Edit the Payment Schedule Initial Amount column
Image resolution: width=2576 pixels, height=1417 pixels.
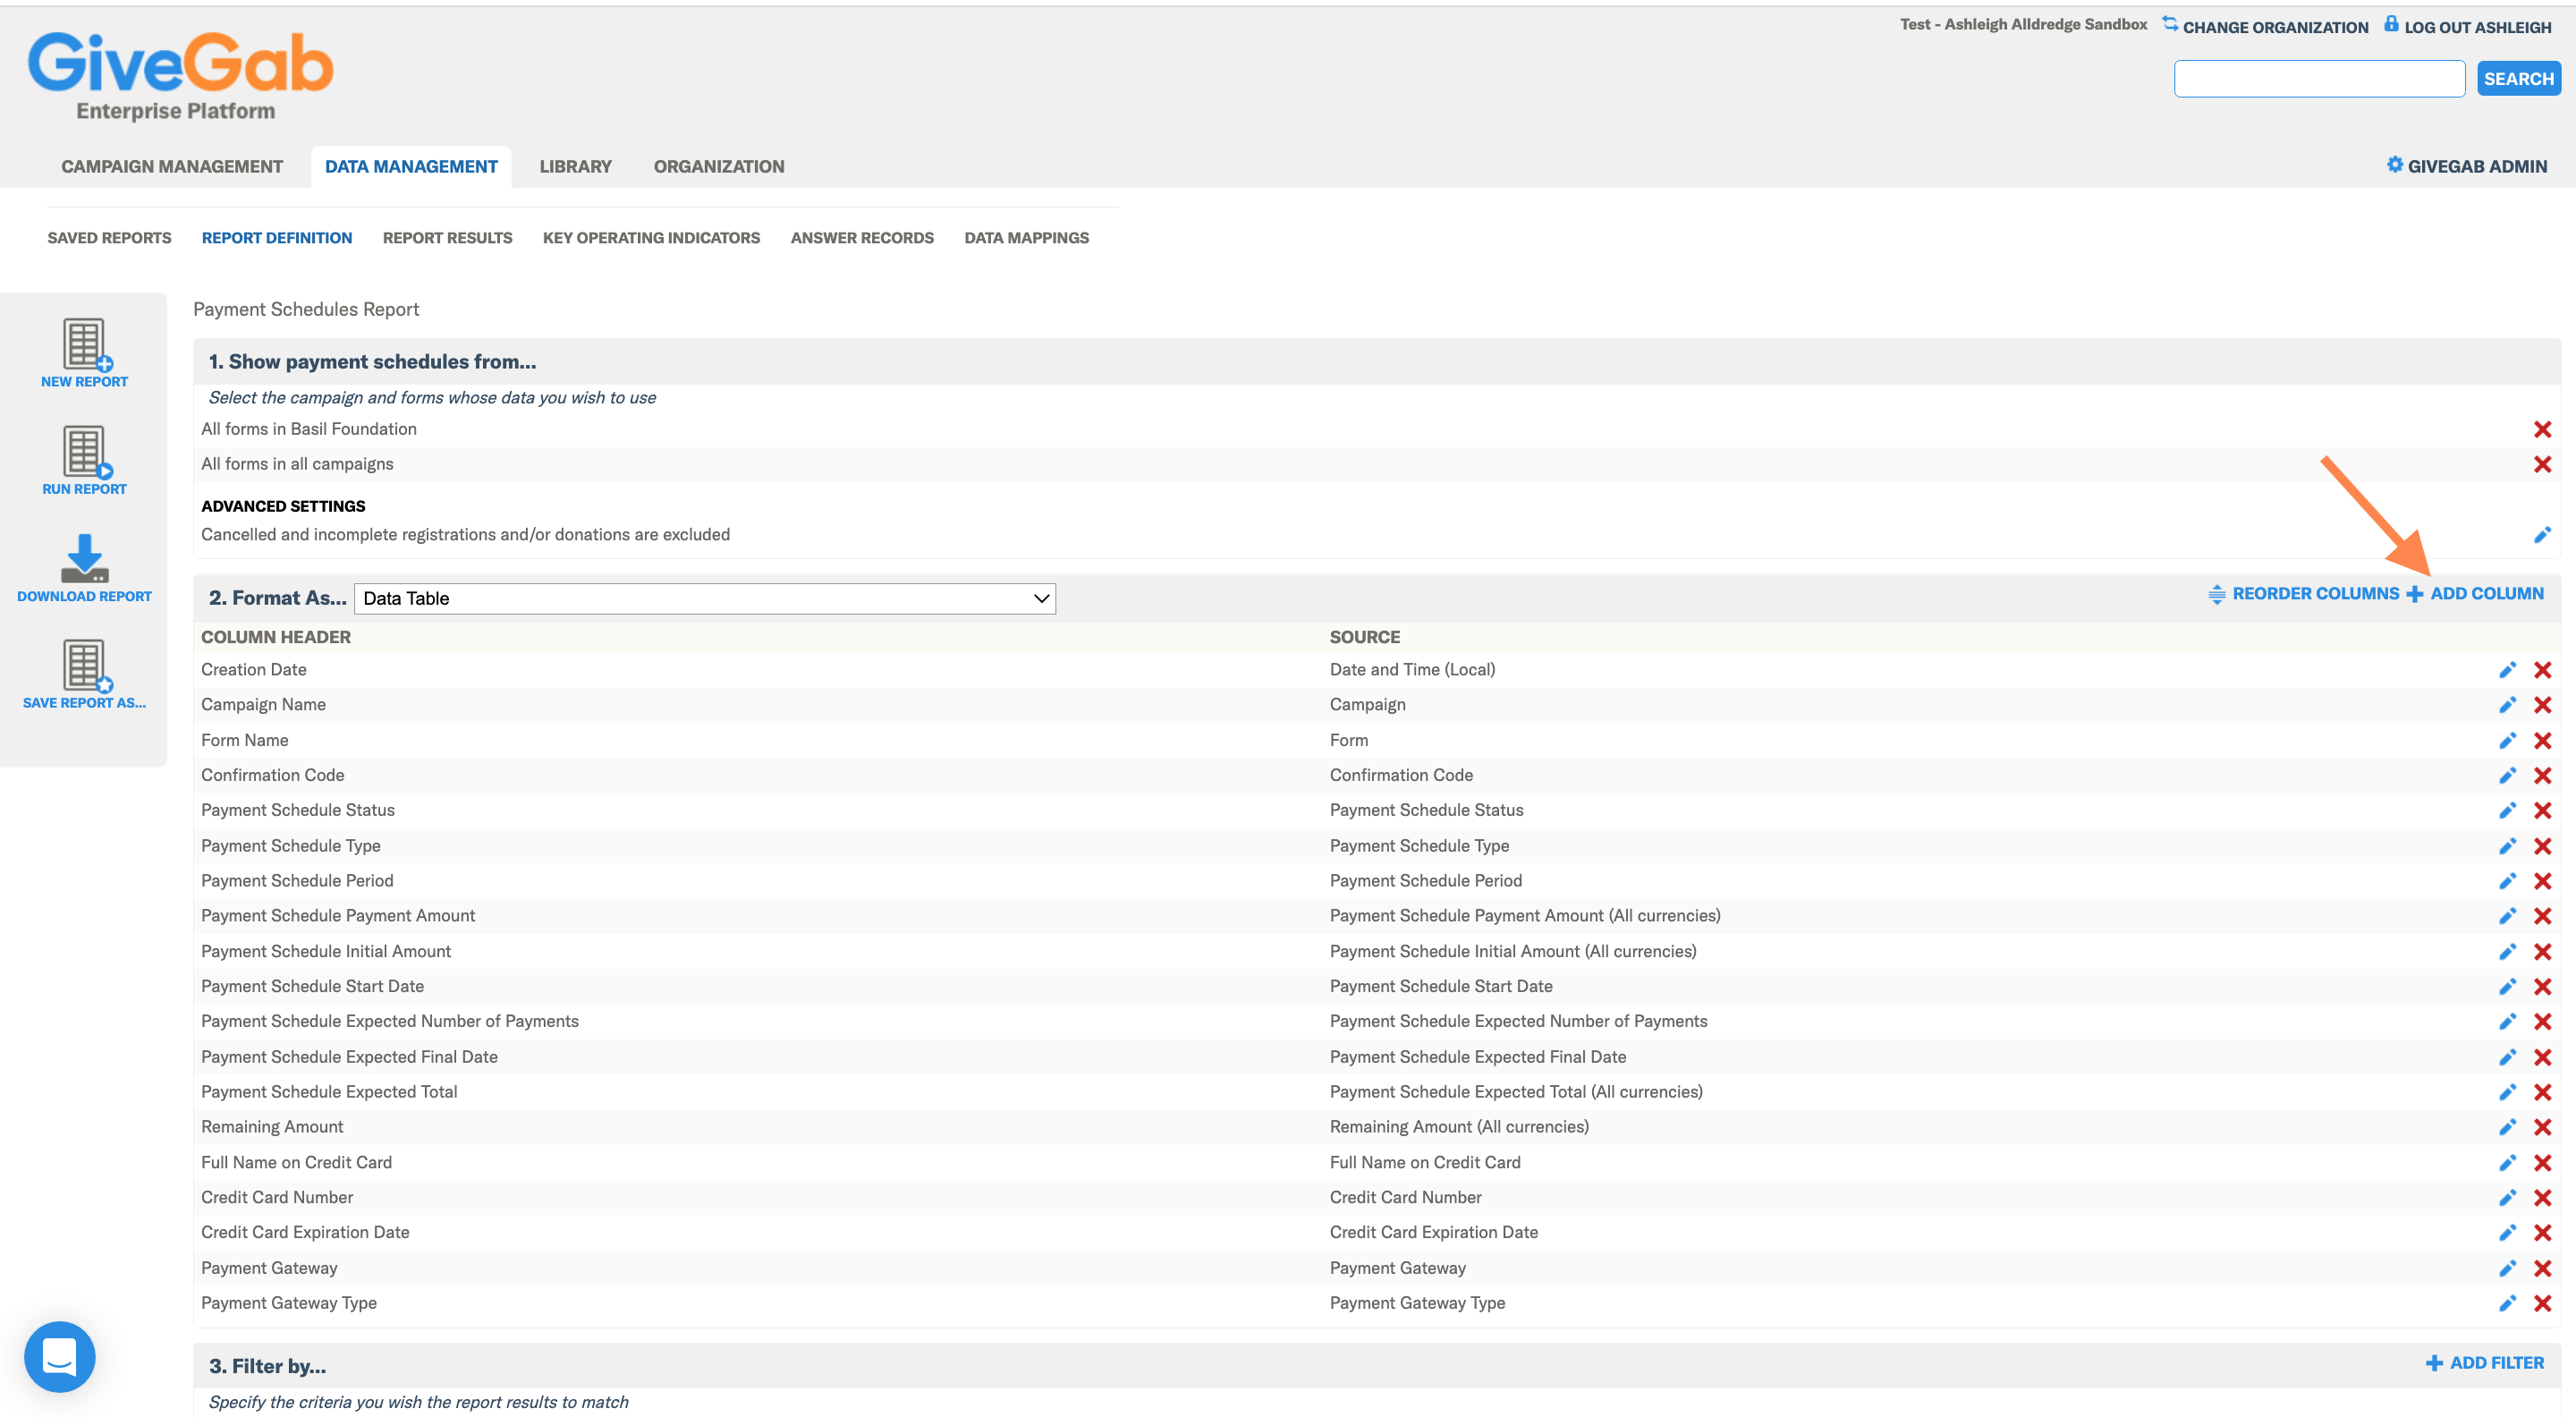click(2507, 951)
